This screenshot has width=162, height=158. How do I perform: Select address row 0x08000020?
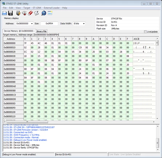[13, 52]
